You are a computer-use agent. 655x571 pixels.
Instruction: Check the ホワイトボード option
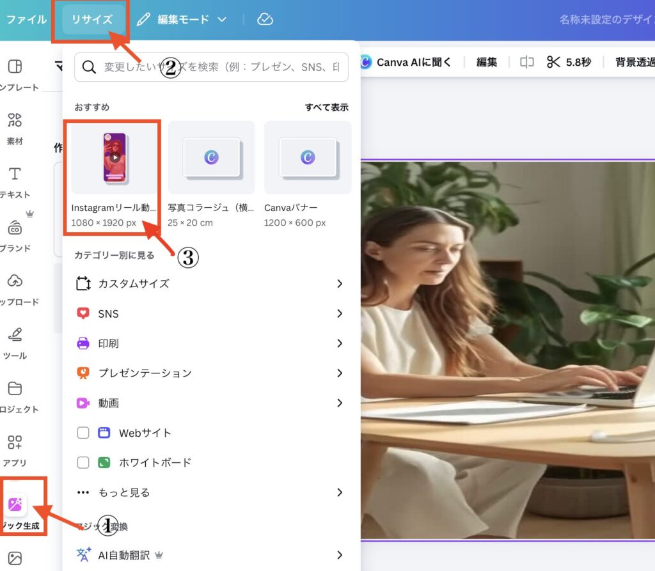pos(83,462)
